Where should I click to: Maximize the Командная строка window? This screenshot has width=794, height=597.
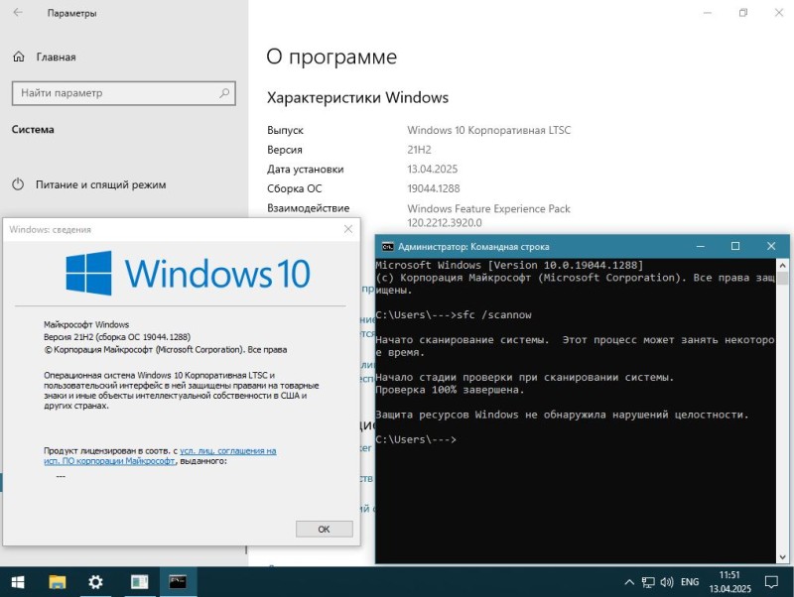(x=735, y=246)
